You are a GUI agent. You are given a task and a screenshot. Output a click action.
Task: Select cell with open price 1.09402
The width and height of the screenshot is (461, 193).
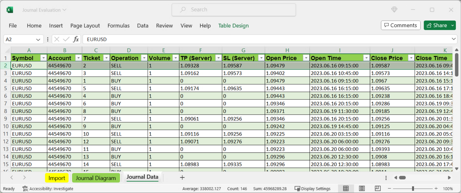pyautogui.click(x=287, y=73)
